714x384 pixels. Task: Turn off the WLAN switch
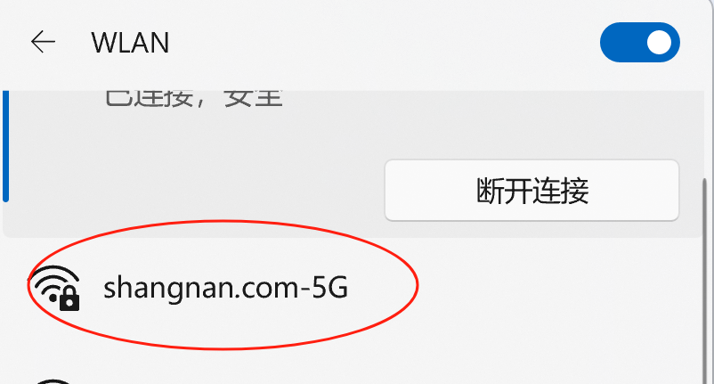pyautogui.click(x=640, y=42)
